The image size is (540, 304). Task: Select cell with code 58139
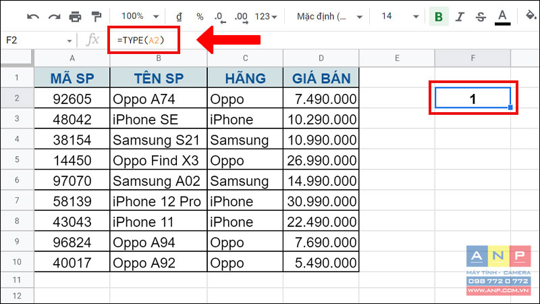click(72, 201)
